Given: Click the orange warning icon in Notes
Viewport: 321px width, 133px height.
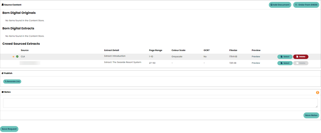Looking at the screenshot, I should pos(317,93).
